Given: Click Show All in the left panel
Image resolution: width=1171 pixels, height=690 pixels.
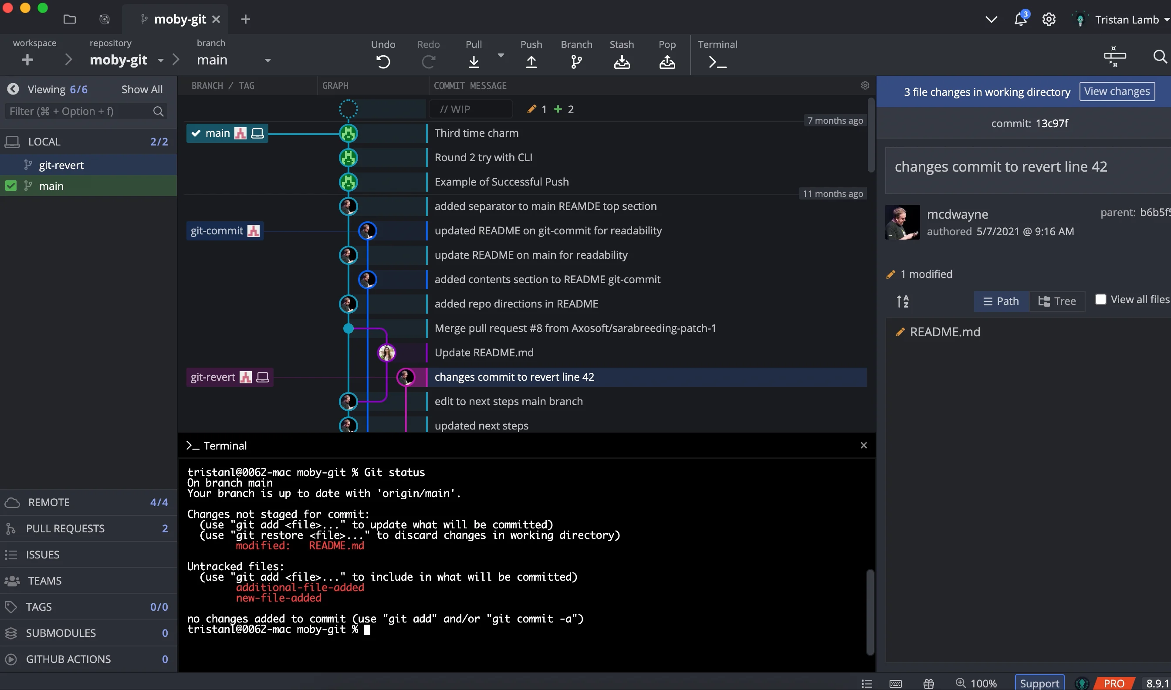Looking at the screenshot, I should pos(142,89).
